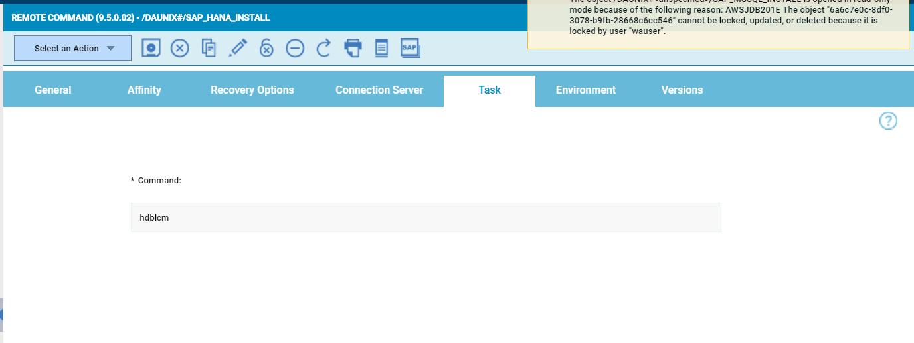Open the Affinity tab

[144, 90]
